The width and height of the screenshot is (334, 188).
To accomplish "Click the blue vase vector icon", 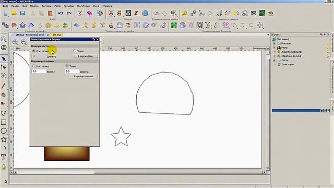I will [183, 26].
